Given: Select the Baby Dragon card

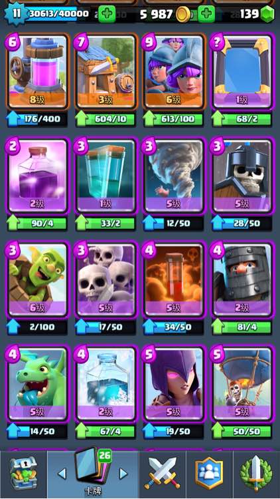Looking at the screenshot, I should click(37, 385).
